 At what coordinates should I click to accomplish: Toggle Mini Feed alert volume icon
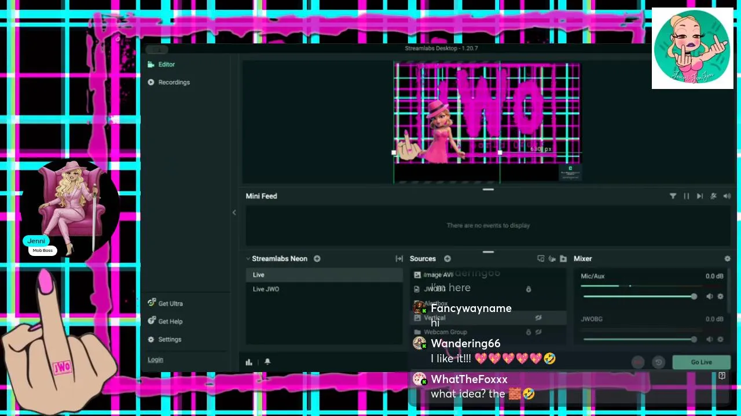pyautogui.click(x=727, y=196)
